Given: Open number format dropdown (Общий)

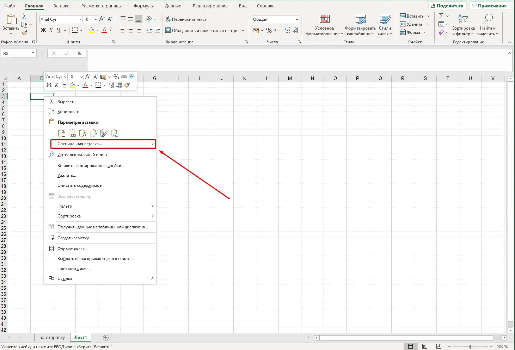Looking at the screenshot, I should (297, 19).
